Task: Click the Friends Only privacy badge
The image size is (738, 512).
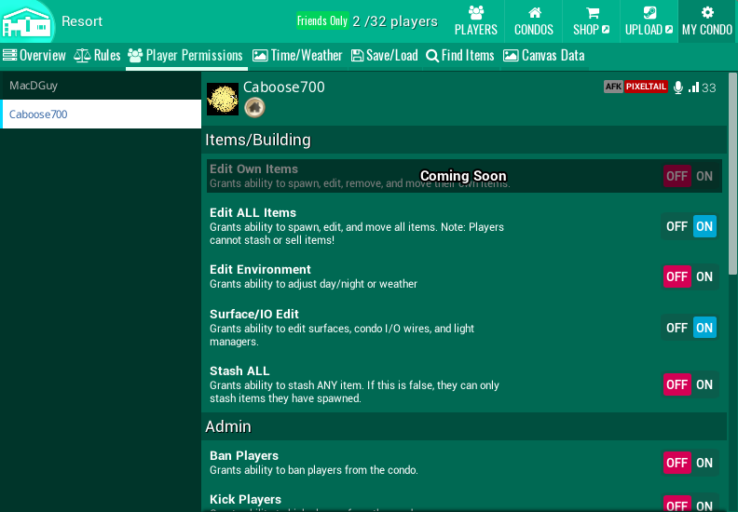Action: point(322,20)
